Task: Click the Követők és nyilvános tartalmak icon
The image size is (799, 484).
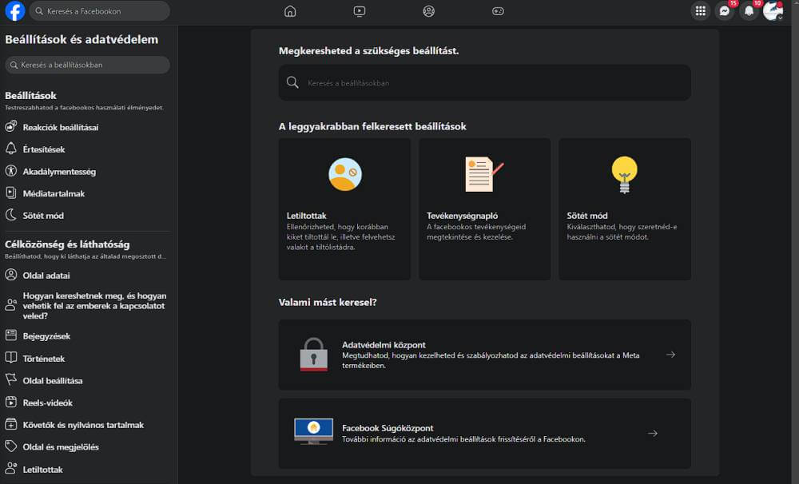Action: pos(10,424)
